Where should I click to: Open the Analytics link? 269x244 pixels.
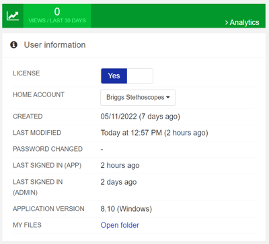point(242,22)
